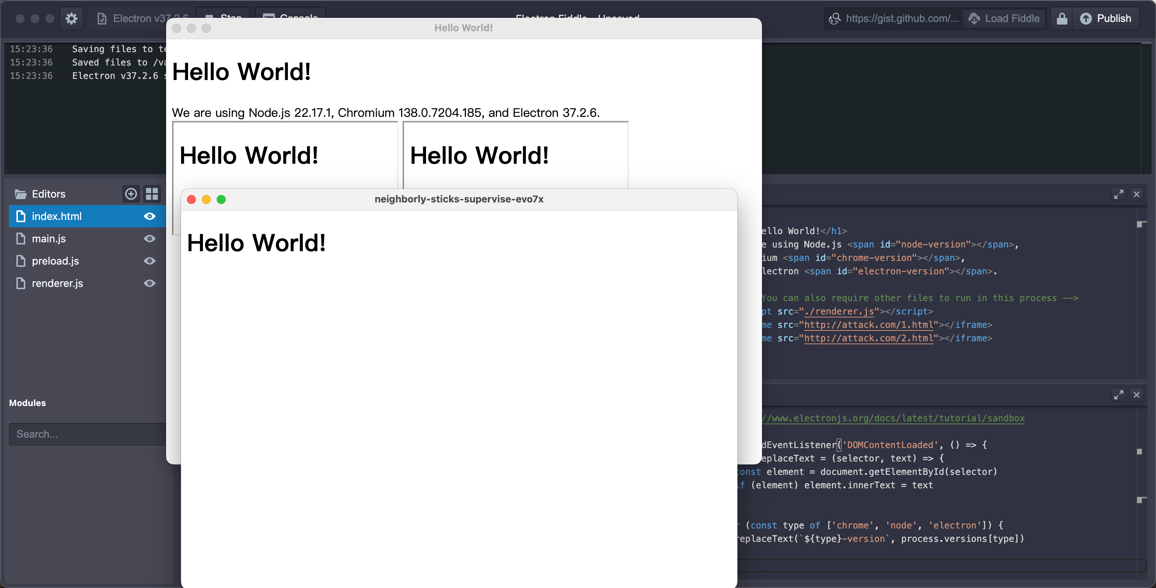Viewport: 1156px width, 588px height.
Task: Close the index.html editor pane
Action: click(1136, 194)
